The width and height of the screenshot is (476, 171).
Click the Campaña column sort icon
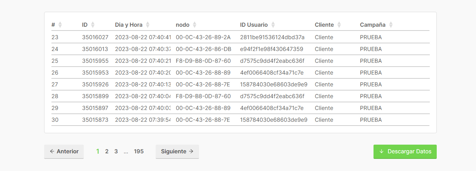tap(391, 25)
